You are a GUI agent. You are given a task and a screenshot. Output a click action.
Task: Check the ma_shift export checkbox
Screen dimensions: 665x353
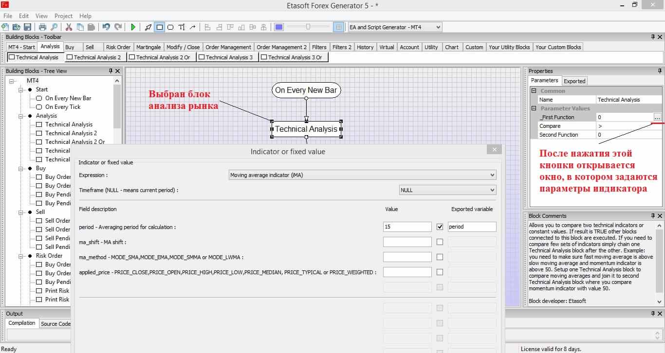pos(440,242)
